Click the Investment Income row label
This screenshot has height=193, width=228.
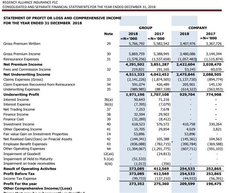tap(19, 124)
